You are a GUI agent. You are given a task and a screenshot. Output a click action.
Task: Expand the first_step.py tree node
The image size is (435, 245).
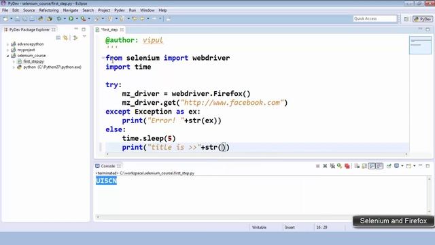pos(14,61)
